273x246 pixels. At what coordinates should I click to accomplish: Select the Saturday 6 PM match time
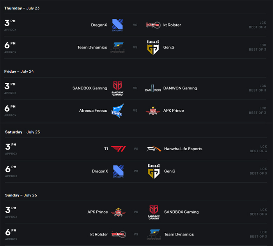coord(11,171)
